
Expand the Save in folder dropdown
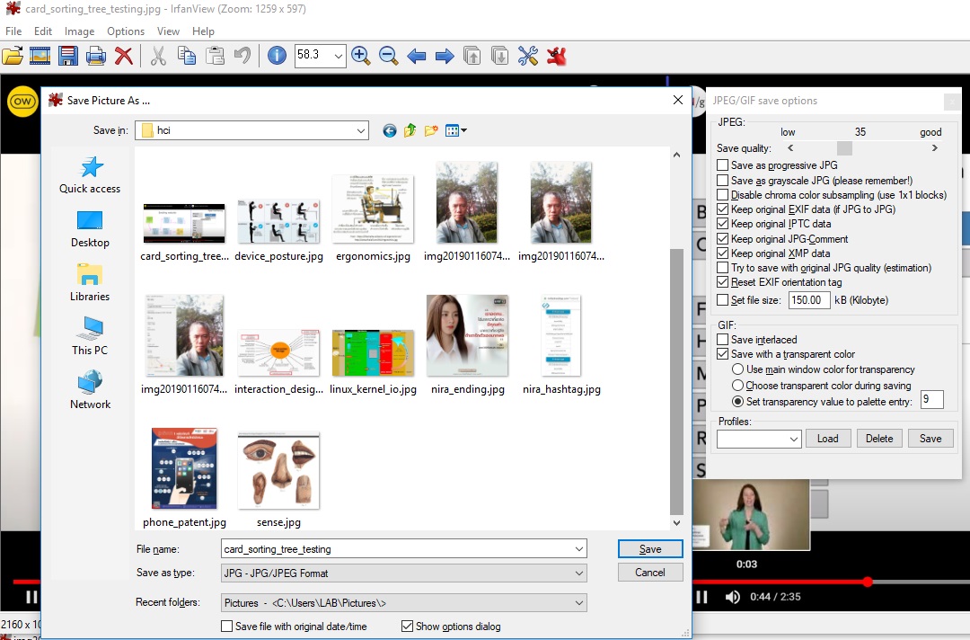point(361,130)
